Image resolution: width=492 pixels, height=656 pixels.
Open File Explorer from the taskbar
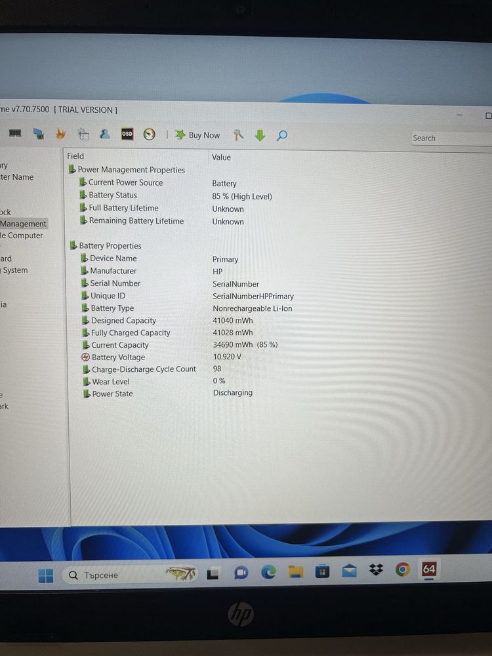(x=295, y=571)
